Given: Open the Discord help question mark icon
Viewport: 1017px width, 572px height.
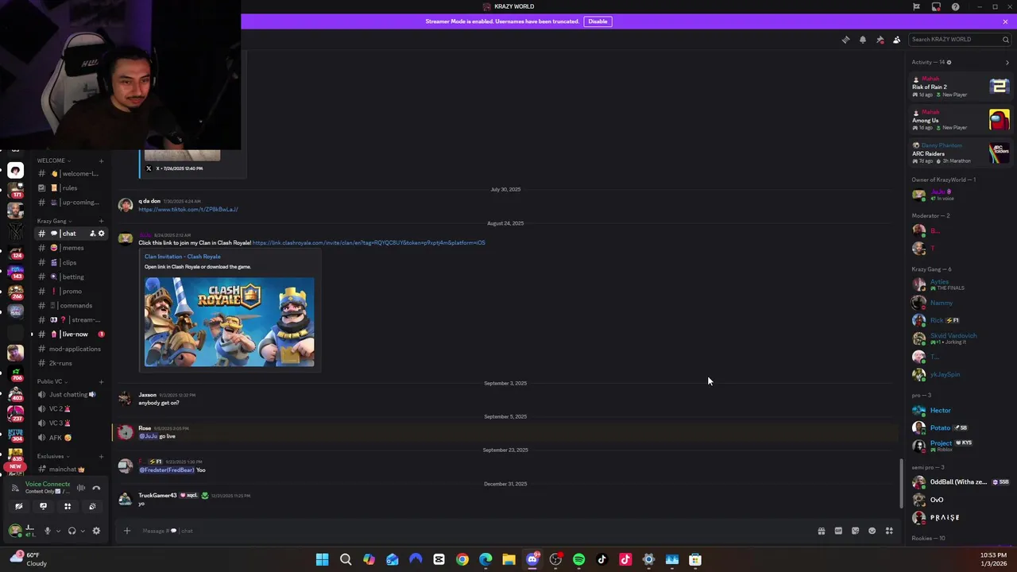Looking at the screenshot, I should pos(955,7).
